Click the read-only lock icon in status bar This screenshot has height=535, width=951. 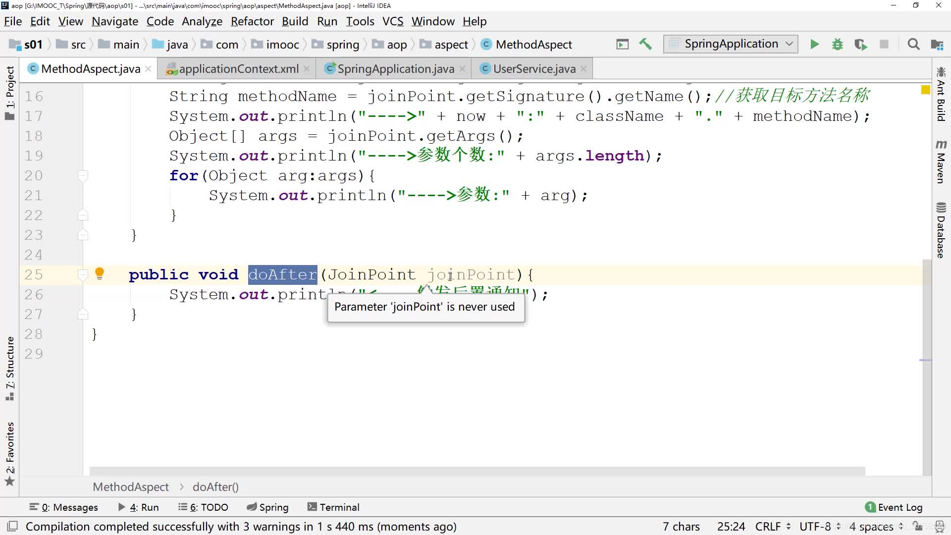(918, 526)
